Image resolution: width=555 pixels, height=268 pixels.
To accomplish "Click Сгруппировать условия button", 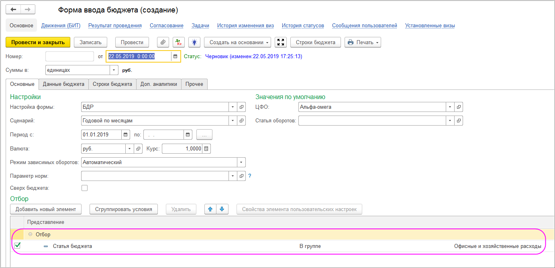I will coord(124,209).
